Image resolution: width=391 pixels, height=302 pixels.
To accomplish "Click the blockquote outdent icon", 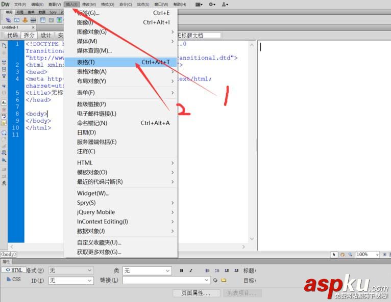I will 227,270.
